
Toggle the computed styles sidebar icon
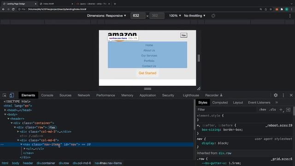[288, 110]
